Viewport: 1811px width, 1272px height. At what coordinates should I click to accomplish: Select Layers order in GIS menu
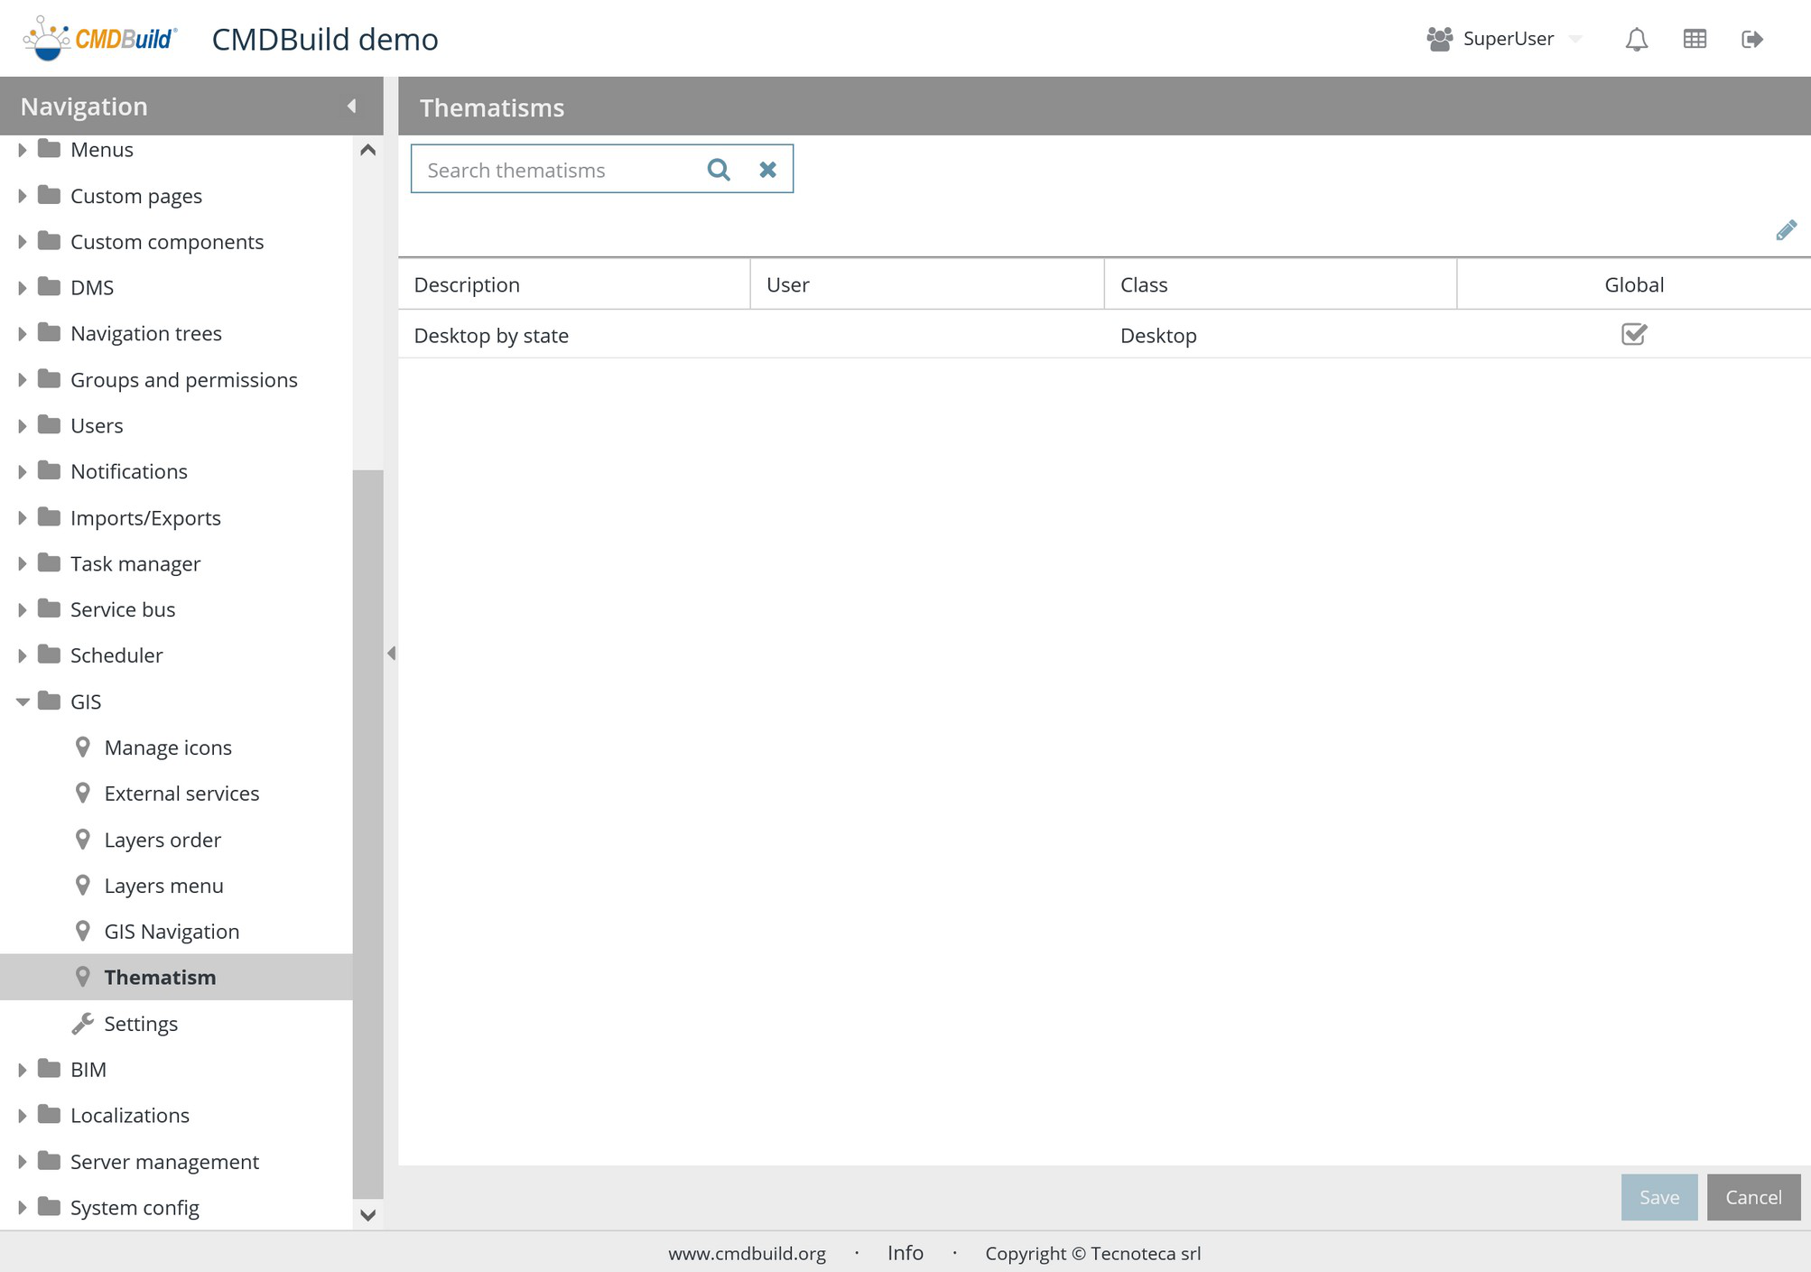coord(163,840)
